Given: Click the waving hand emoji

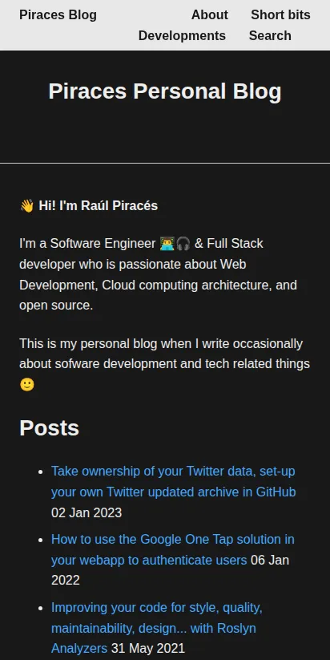Looking at the screenshot, I should 27,206.
